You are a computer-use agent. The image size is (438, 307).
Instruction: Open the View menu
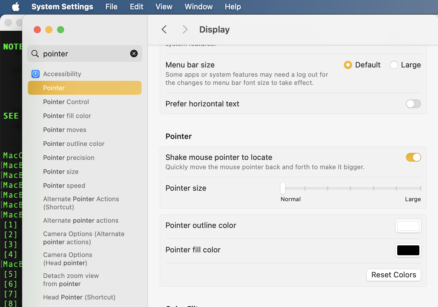tap(164, 7)
